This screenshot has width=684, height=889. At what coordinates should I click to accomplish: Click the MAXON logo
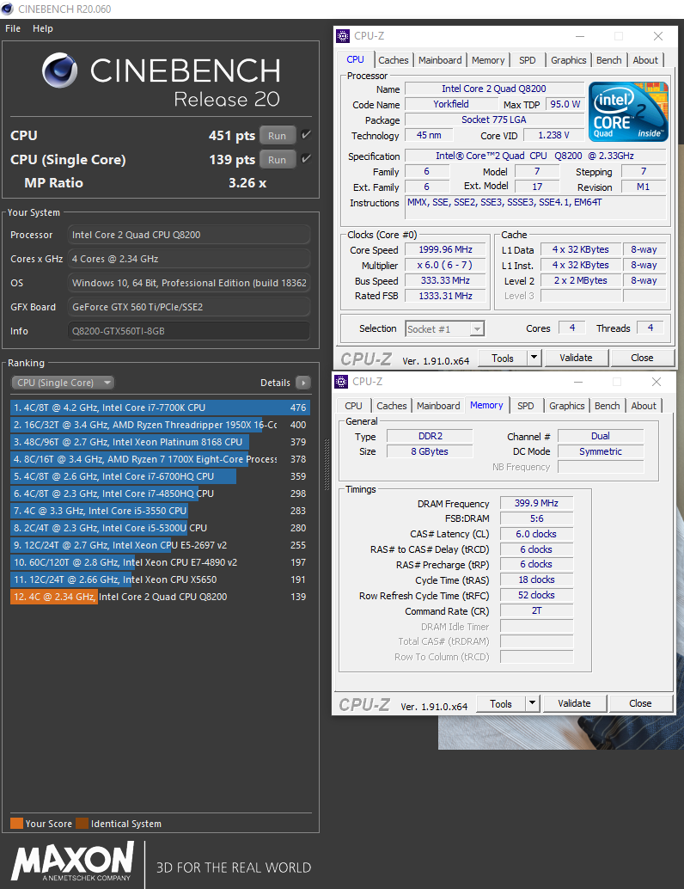pos(72,861)
